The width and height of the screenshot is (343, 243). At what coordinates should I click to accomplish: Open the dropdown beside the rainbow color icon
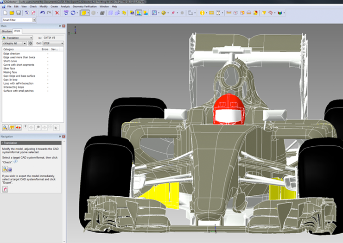point(284,13)
